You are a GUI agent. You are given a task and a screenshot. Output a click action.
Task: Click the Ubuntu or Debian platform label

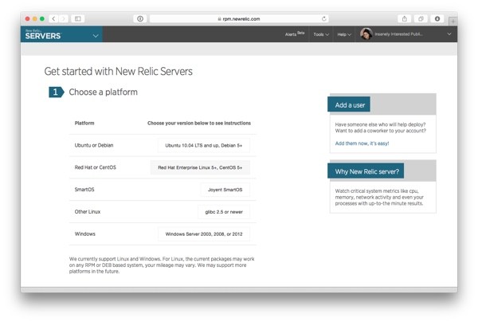(x=94, y=145)
